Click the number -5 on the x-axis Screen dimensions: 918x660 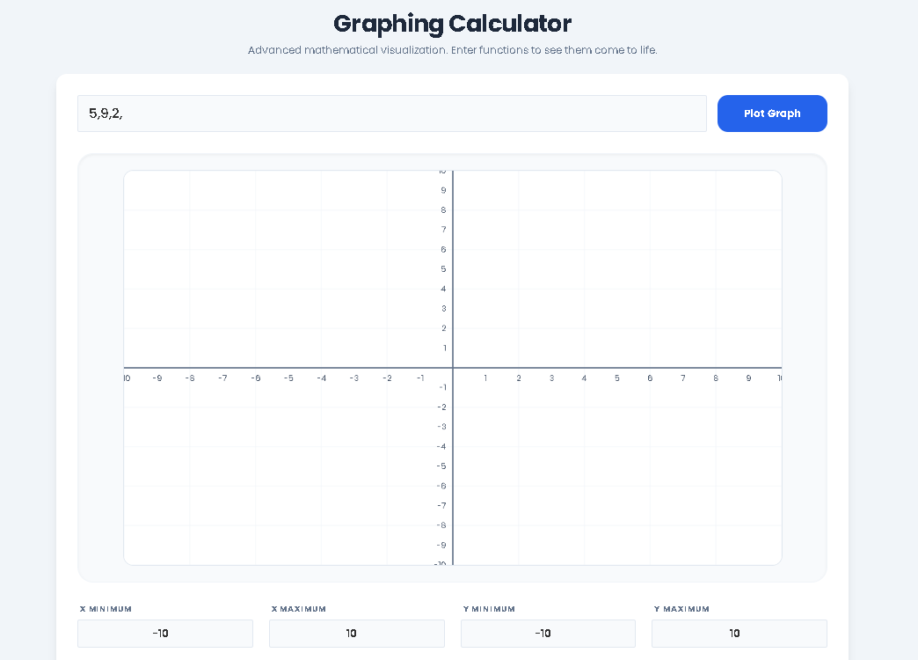coord(288,378)
